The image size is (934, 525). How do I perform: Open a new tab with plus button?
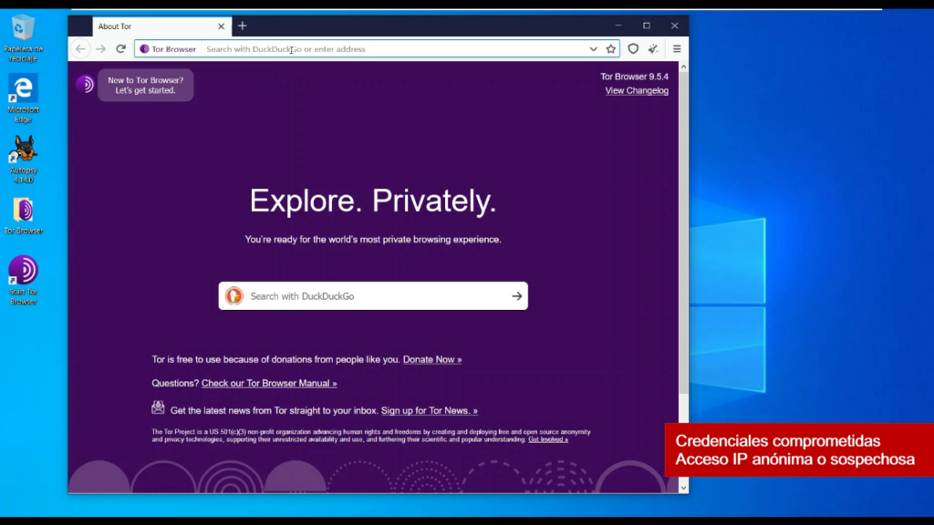242,26
